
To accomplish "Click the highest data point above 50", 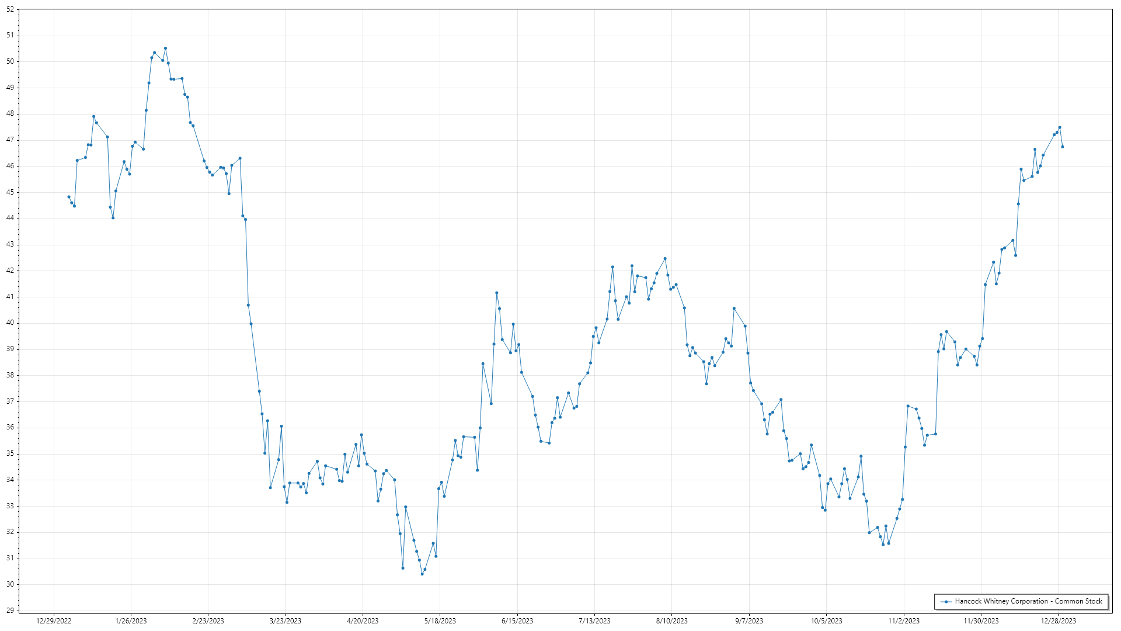I will [x=165, y=48].
